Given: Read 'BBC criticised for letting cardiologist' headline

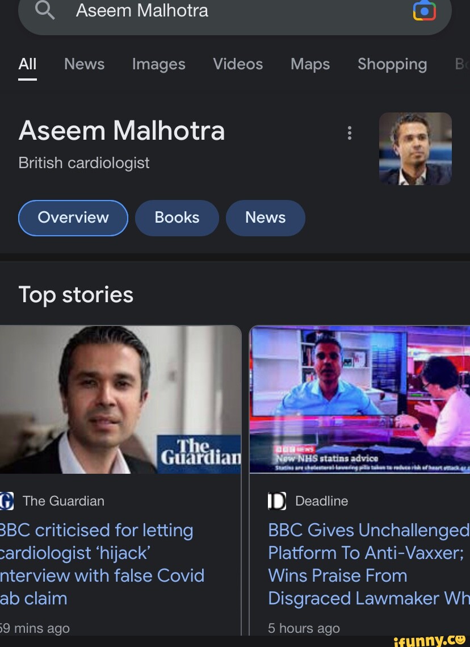Looking at the screenshot, I should point(102,563).
